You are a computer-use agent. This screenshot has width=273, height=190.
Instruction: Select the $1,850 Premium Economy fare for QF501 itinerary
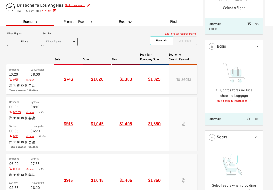[x=154, y=181]
